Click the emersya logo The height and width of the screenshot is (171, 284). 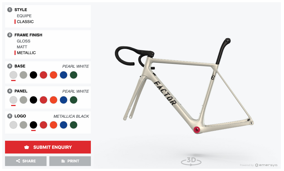click(266, 165)
